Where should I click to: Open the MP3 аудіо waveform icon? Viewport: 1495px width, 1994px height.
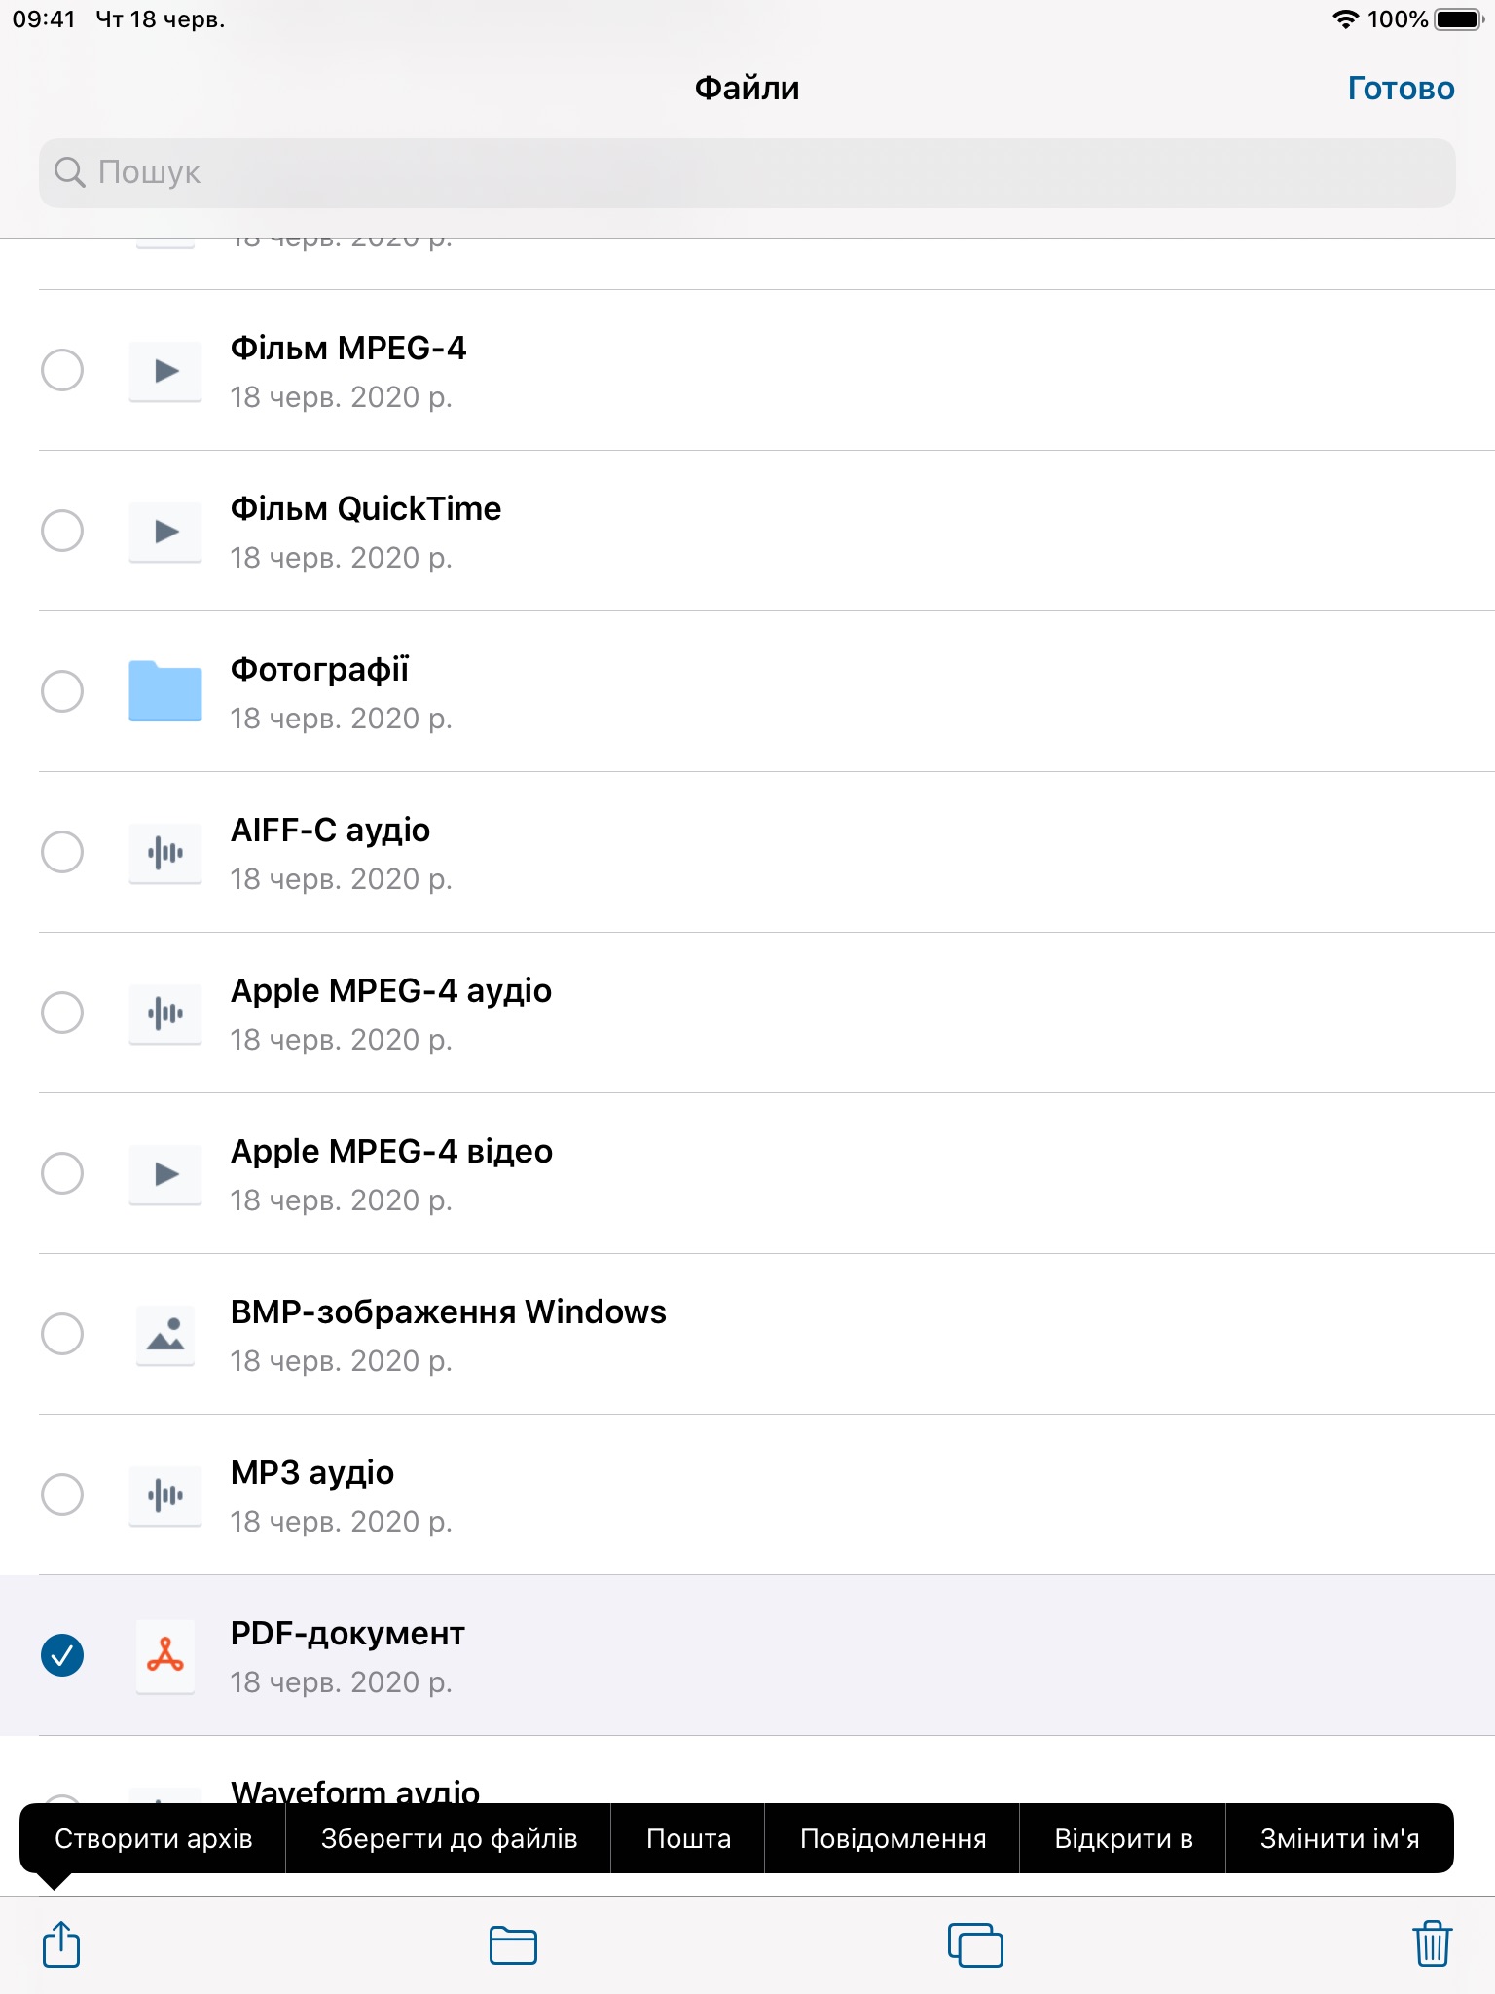point(165,1495)
